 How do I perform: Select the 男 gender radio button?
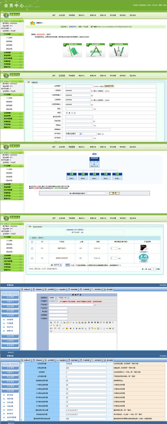(67, 113)
